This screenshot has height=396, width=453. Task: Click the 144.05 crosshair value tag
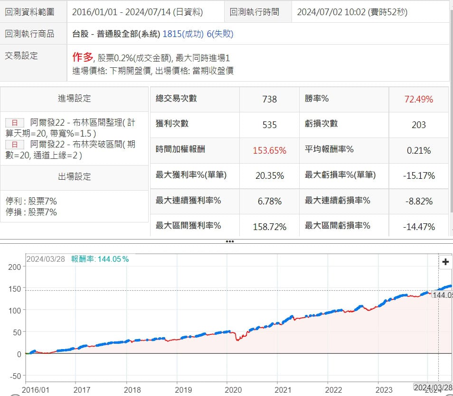coord(442,295)
